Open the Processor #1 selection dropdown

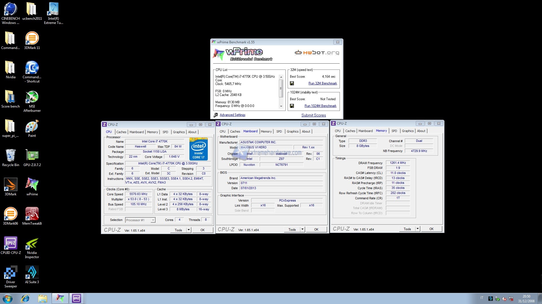[x=152, y=220]
